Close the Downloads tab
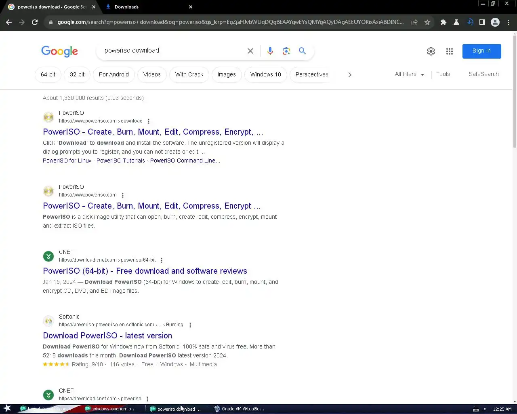Viewport: 517px width, 414px height. tap(191, 7)
